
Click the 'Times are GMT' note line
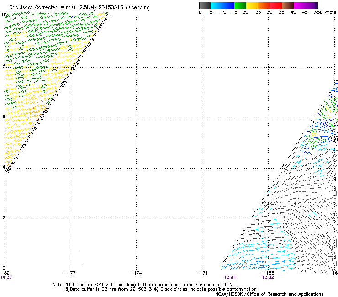point(143,285)
